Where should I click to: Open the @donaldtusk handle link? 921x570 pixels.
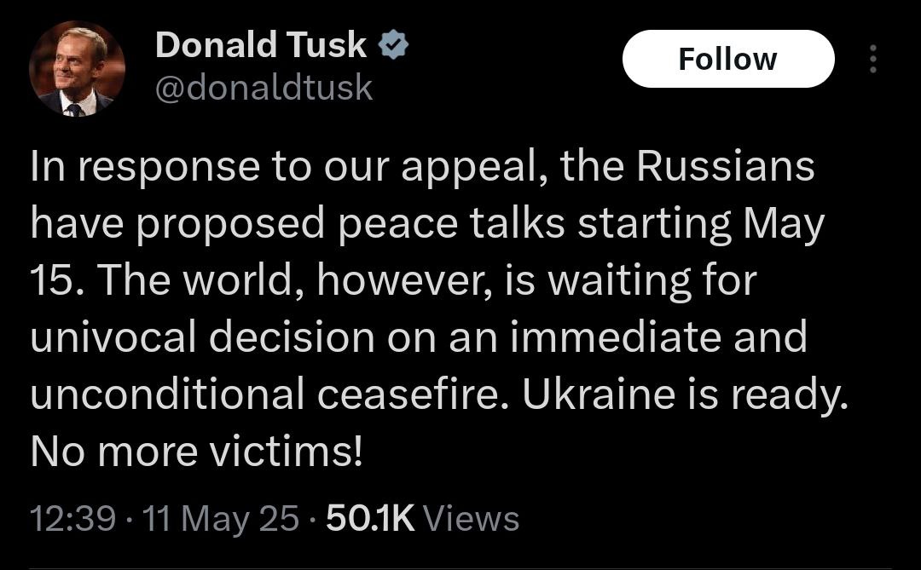264,87
